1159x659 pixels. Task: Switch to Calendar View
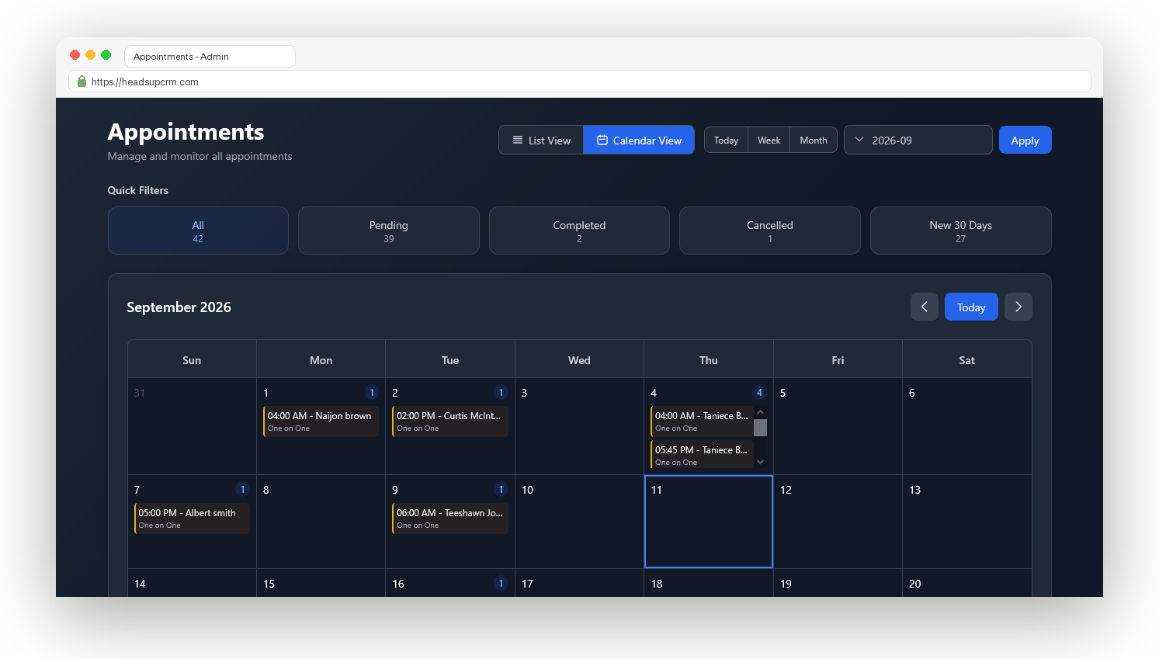tap(639, 140)
